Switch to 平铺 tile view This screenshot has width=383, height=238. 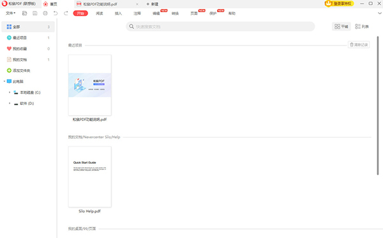[342, 26]
